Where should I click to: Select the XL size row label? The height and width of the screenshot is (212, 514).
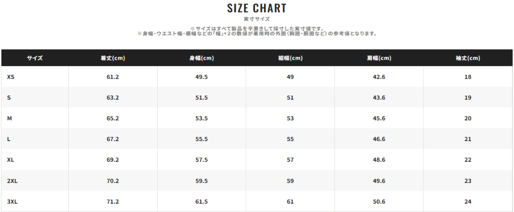pyautogui.click(x=10, y=160)
